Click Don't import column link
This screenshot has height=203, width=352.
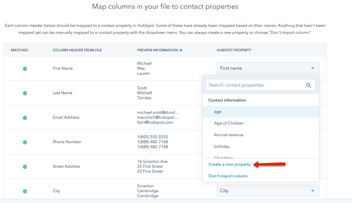coord(228,176)
